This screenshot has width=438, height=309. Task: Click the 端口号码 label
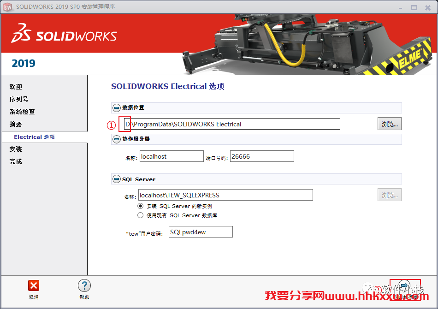pyautogui.click(x=217, y=158)
